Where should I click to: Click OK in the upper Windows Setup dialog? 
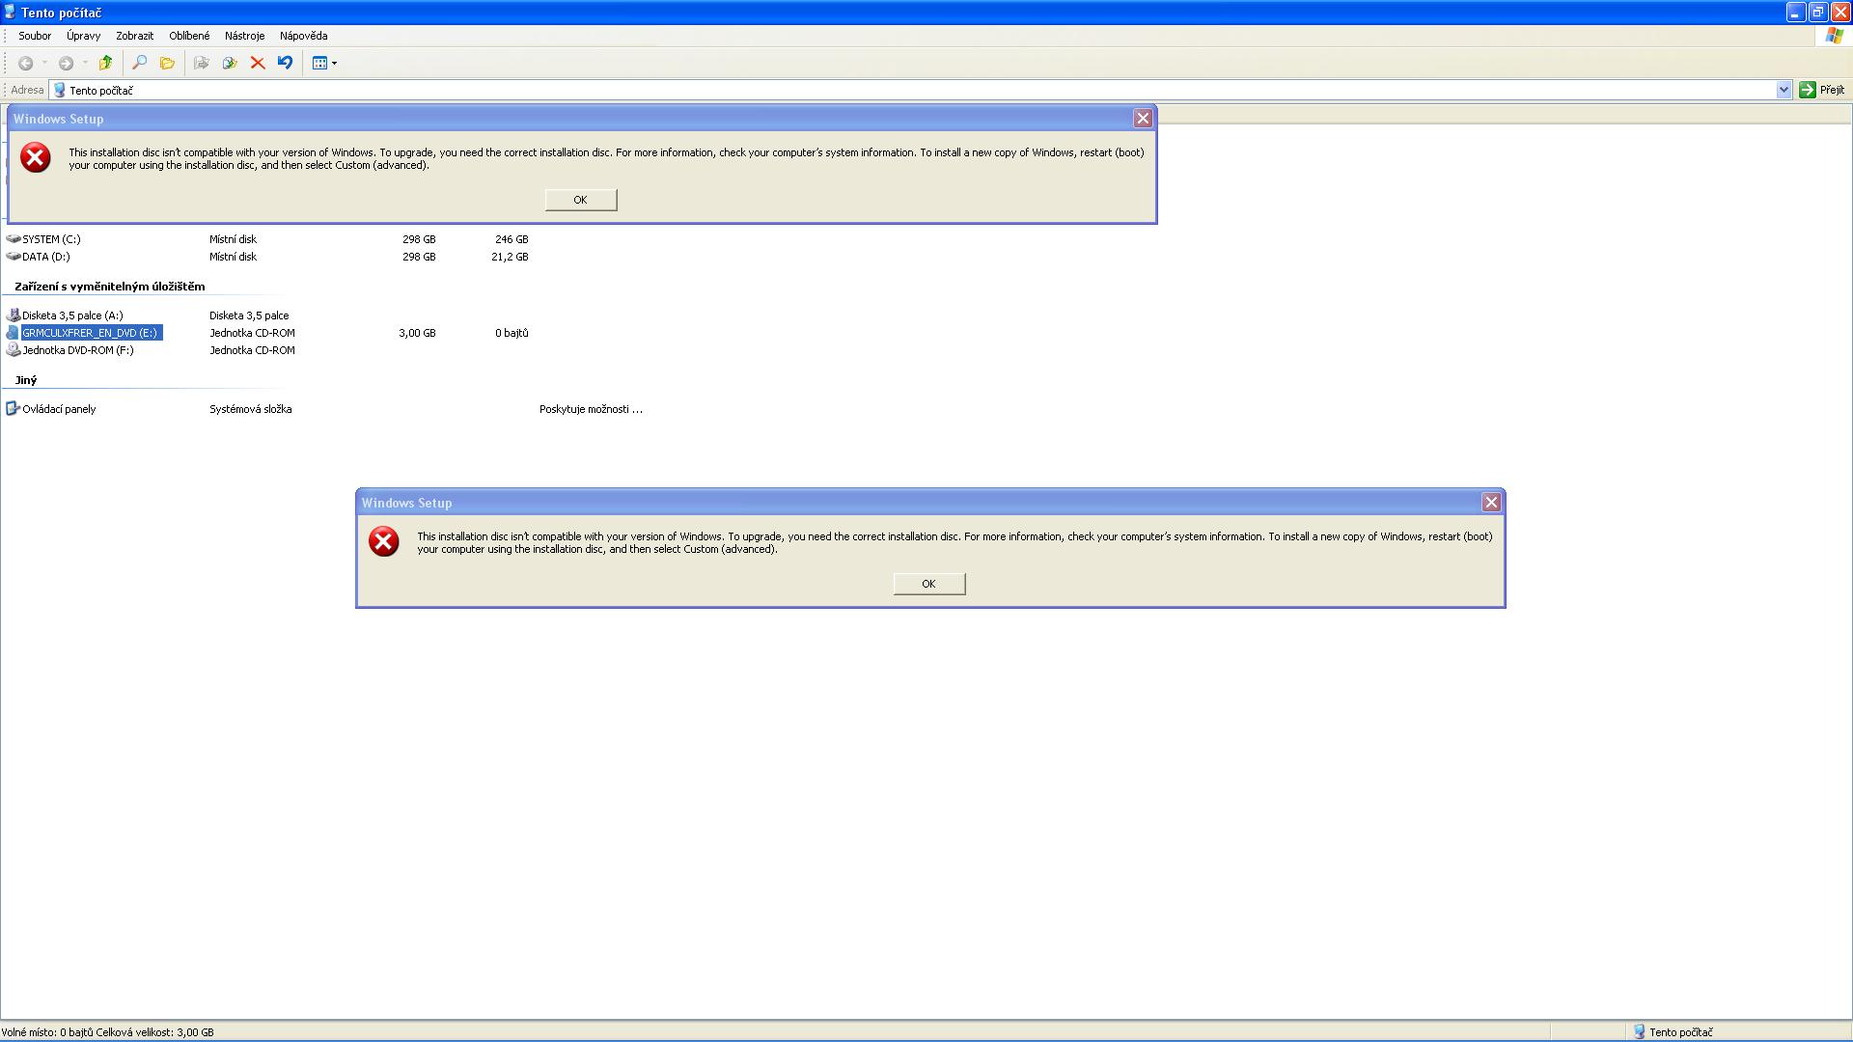pos(581,200)
